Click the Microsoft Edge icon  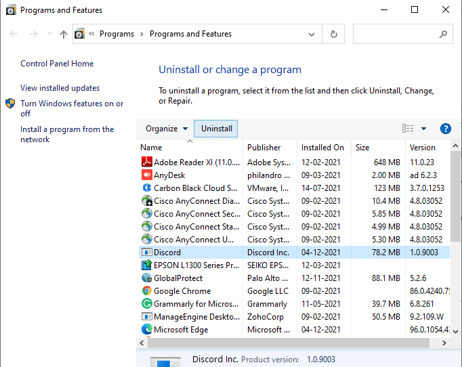click(147, 330)
